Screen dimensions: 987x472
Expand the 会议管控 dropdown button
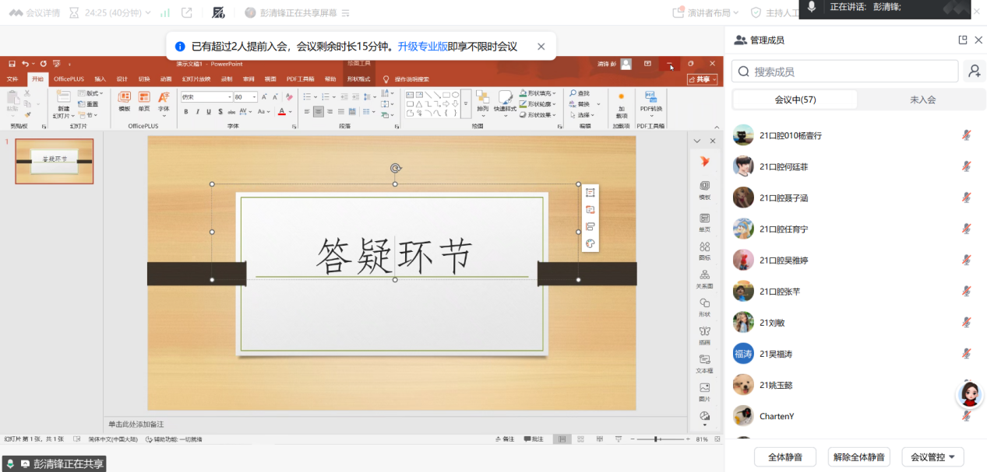[932, 456]
